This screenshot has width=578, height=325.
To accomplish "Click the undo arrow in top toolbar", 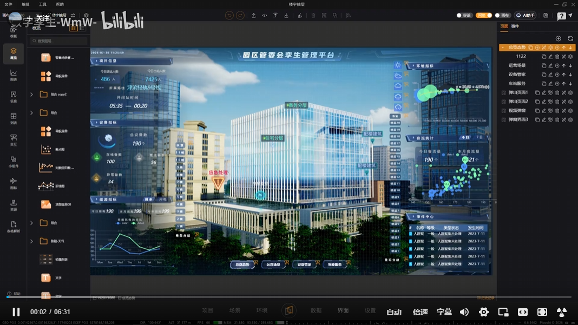I will [229, 16].
